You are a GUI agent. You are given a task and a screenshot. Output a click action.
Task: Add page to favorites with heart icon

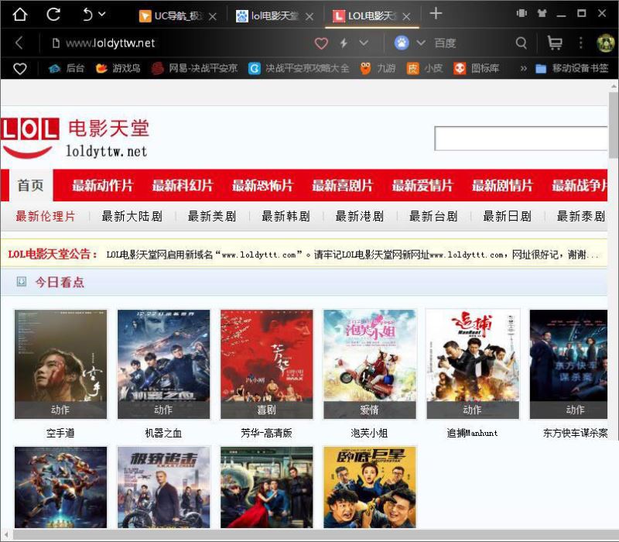[x=321, y=43]
